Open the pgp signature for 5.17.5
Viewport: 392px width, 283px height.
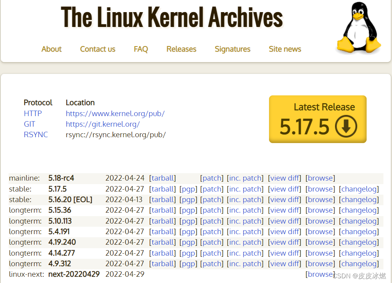(x=188, y=189)
